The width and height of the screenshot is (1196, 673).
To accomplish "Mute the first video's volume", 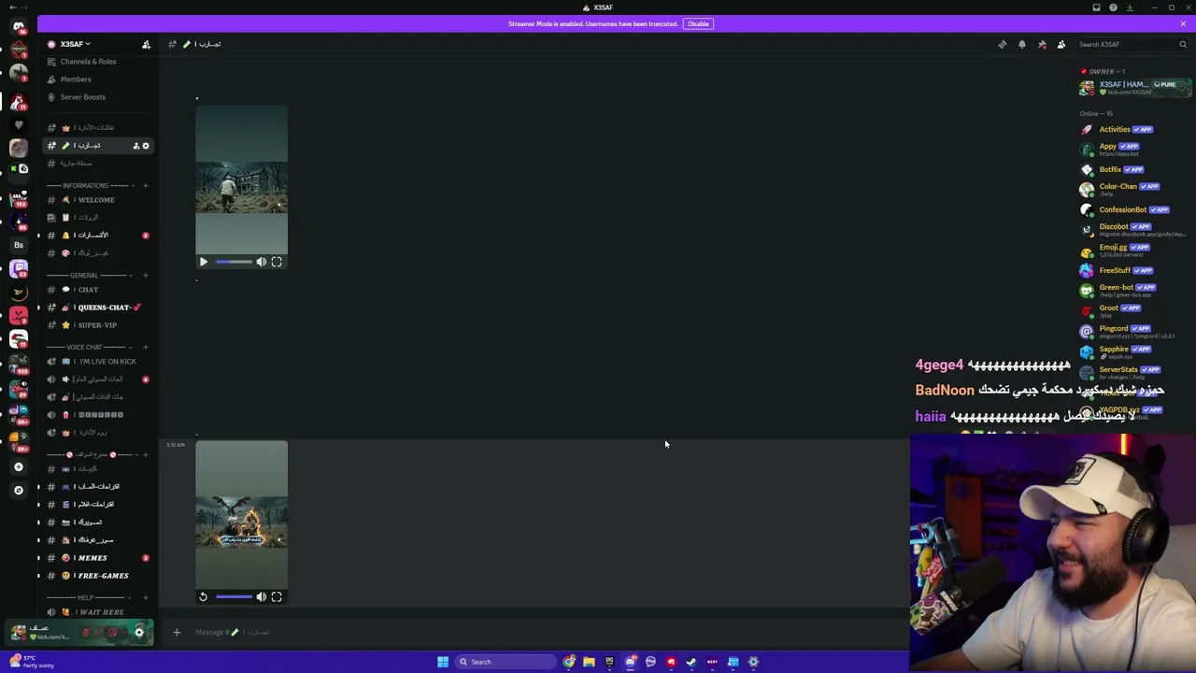I will coord(262,262).
